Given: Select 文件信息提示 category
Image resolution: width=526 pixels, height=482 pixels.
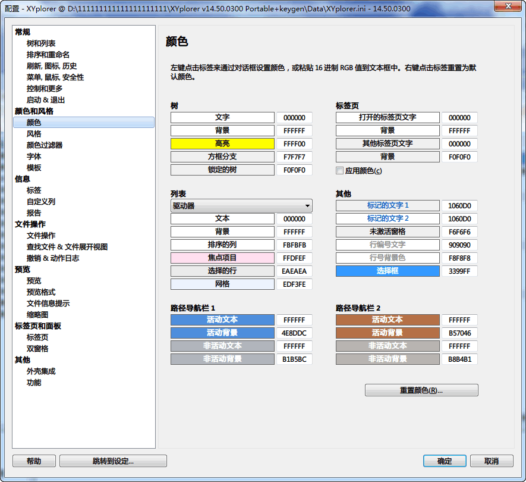Looking at the screenshot, I should pyautogui.click(x=48, y=303).
